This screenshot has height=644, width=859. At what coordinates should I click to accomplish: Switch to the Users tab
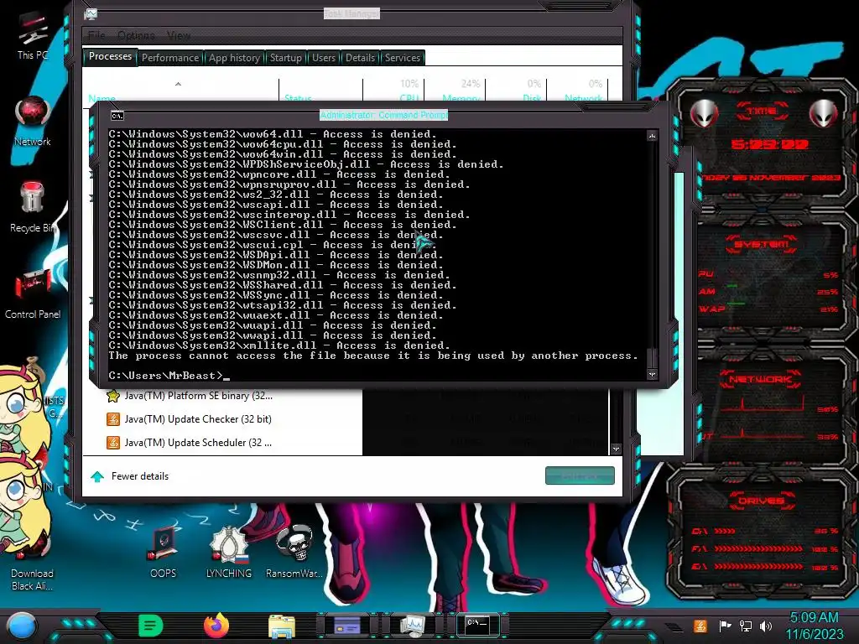(324, 58)
